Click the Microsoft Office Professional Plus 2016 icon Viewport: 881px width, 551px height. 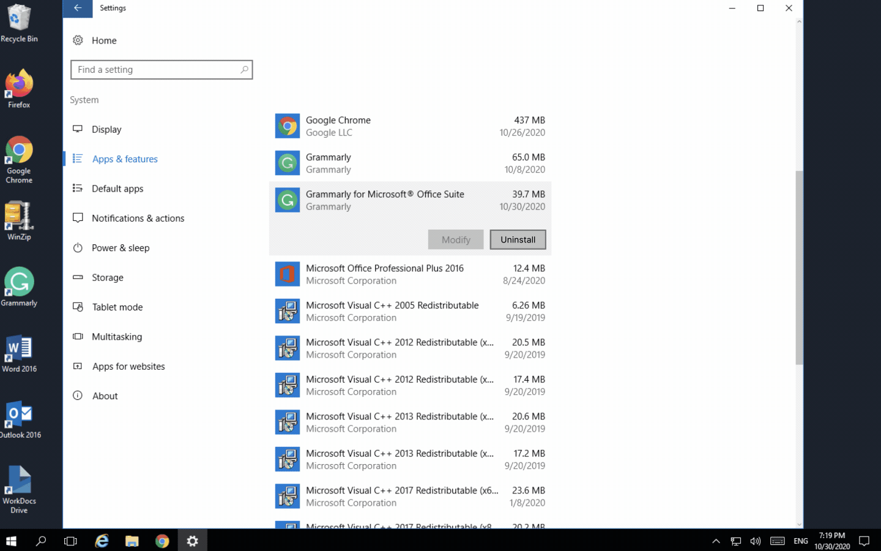(287, 274)
